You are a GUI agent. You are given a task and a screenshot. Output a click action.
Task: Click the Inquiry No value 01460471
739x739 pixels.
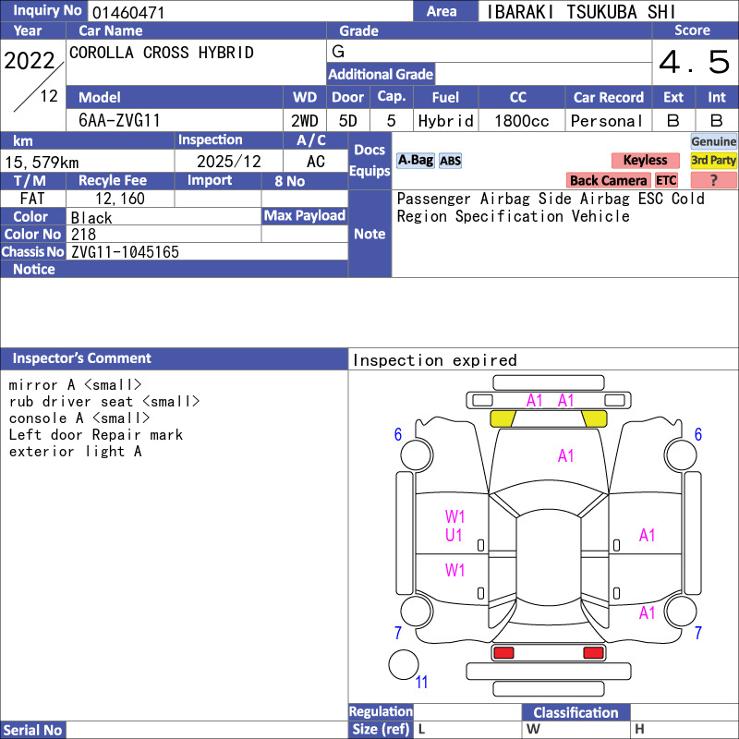pyautogui.click(x=127, y=12)
